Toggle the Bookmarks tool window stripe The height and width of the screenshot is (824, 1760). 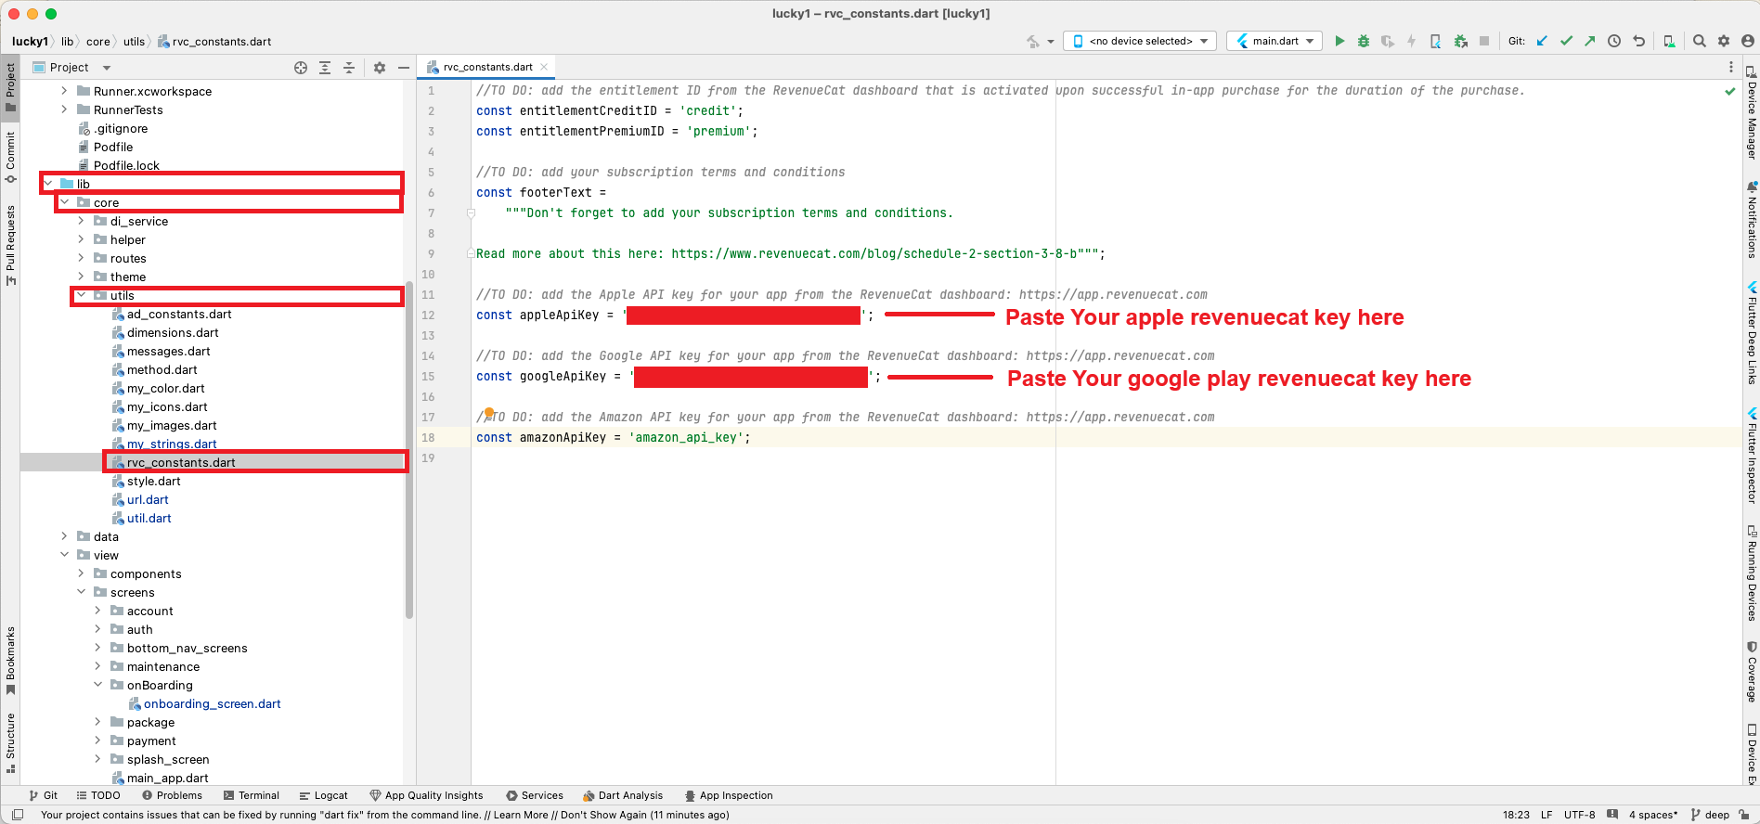[x=10, y=660]
